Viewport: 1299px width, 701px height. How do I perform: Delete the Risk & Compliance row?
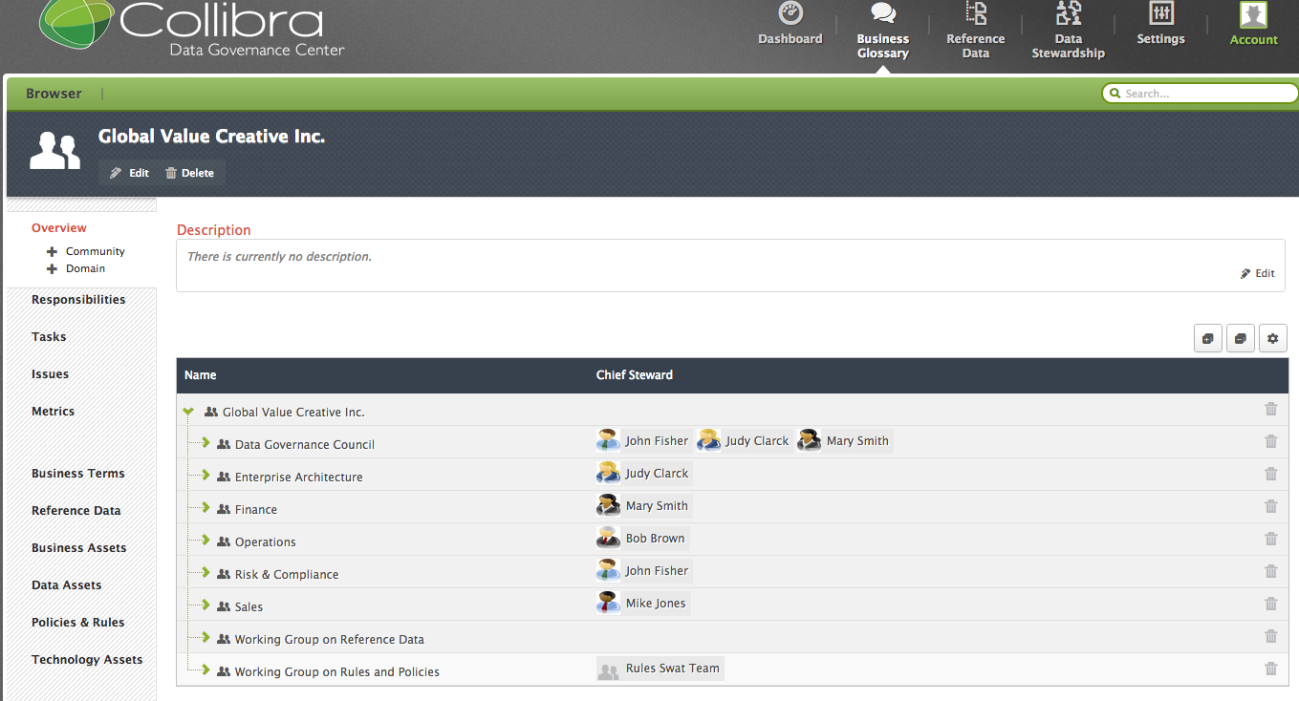tap(1270, 571)
